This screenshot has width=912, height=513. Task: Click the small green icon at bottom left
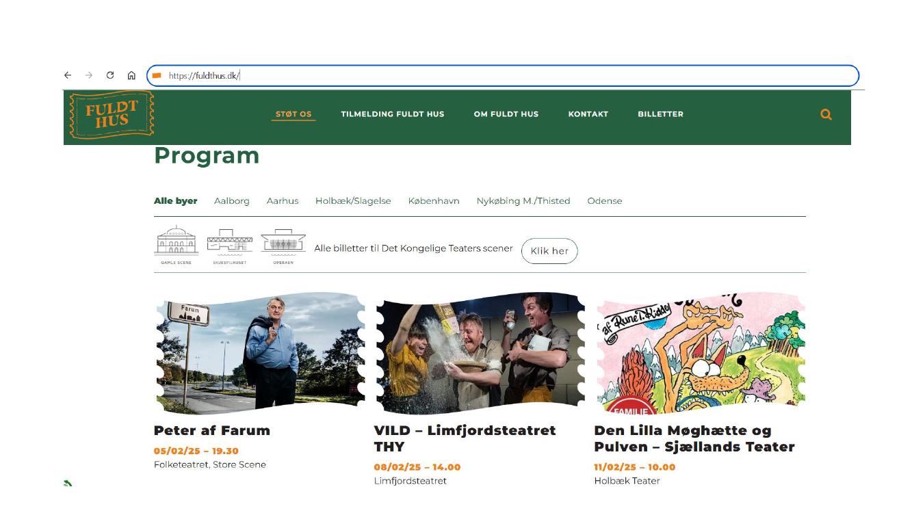(68, 483)
